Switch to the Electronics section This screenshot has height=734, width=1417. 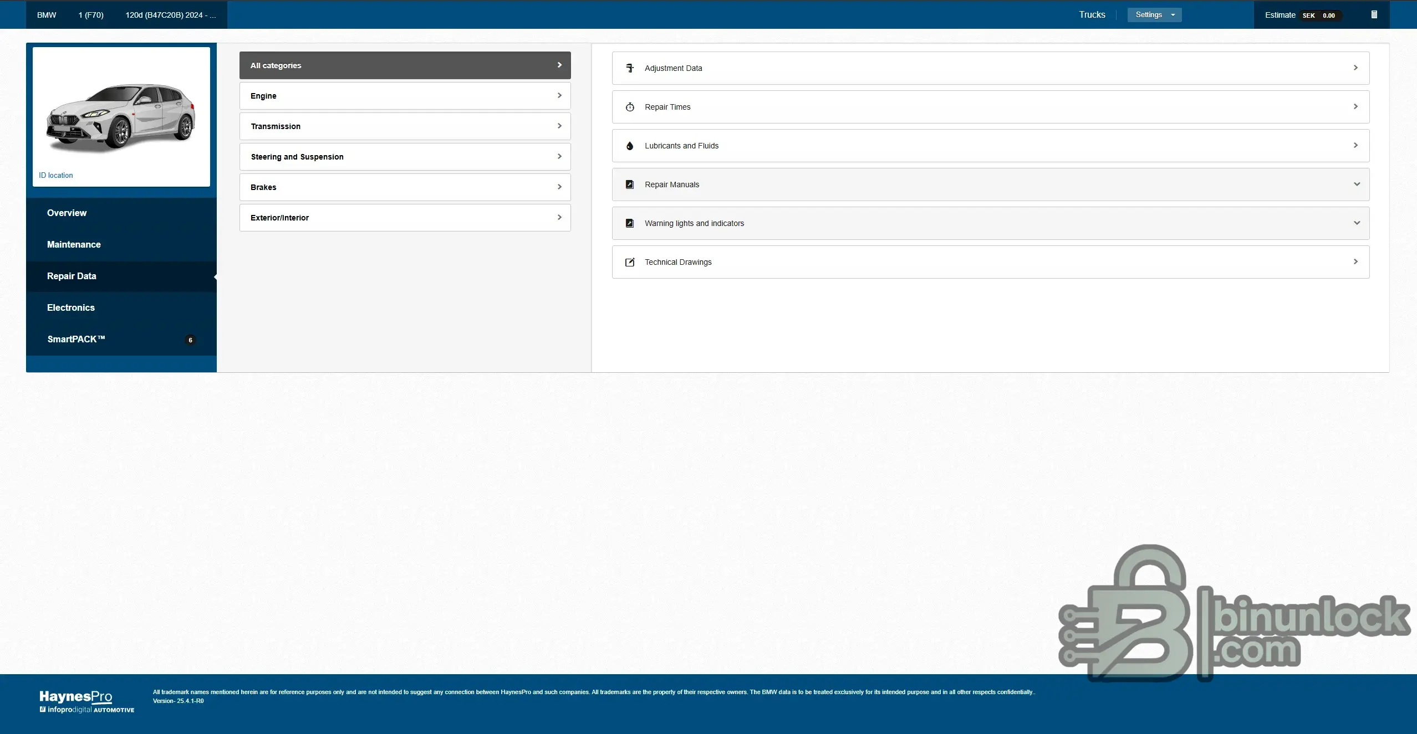pos(71,307)
